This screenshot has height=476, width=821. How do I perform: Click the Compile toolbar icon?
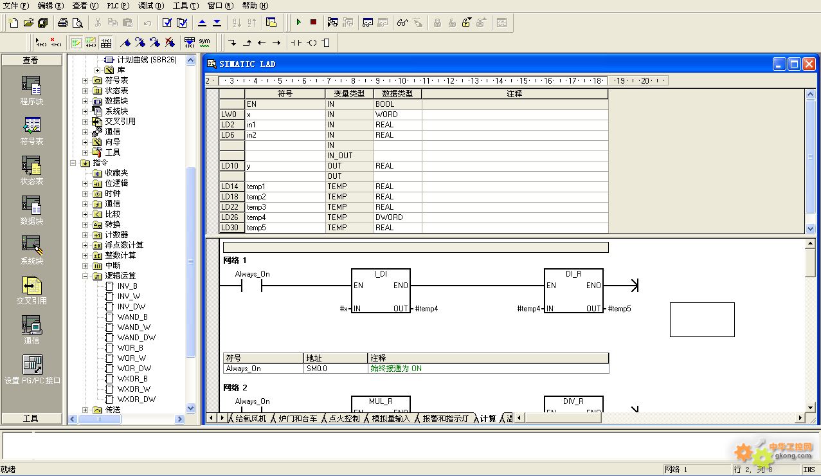167,23
